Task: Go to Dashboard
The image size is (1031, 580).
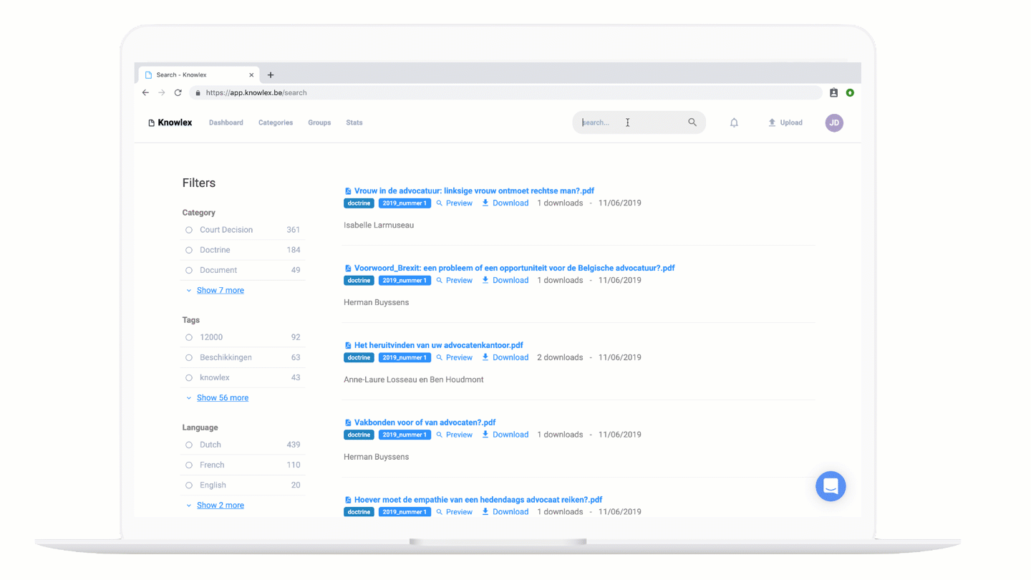Action: (226, 122)
